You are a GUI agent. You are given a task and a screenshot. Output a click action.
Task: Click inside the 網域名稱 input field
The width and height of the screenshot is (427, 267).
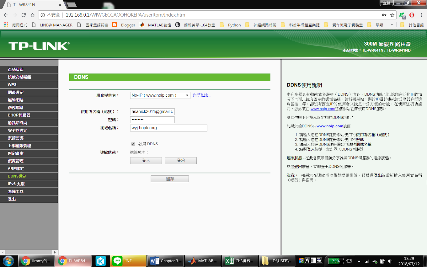click(169, 128)
